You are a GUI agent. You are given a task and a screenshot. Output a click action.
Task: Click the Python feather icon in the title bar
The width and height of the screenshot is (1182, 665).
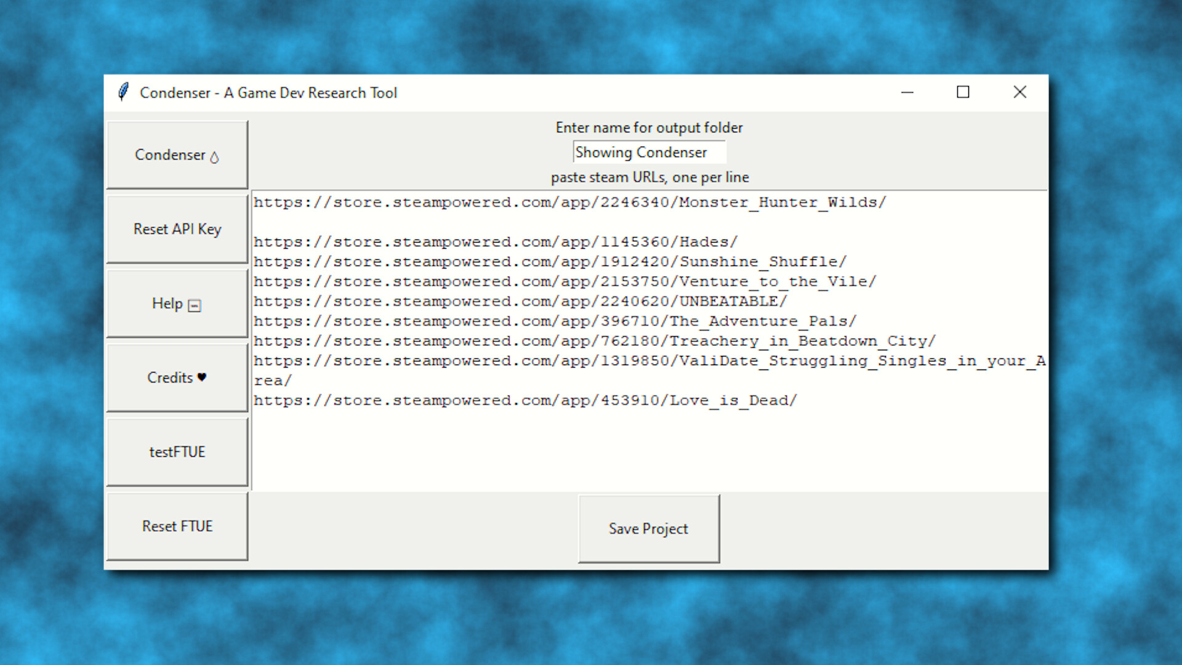click(x=124, y=92)
